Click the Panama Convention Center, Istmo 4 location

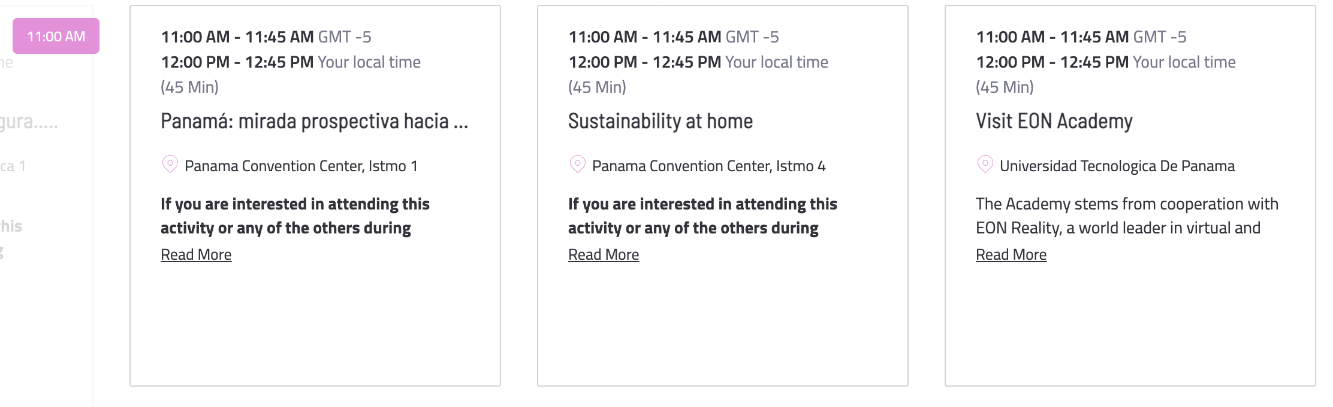(709, 166)
